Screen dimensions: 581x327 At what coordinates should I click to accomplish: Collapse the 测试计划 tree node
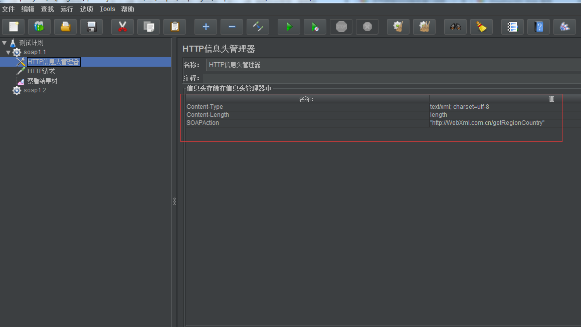click(x=5, y=43)
